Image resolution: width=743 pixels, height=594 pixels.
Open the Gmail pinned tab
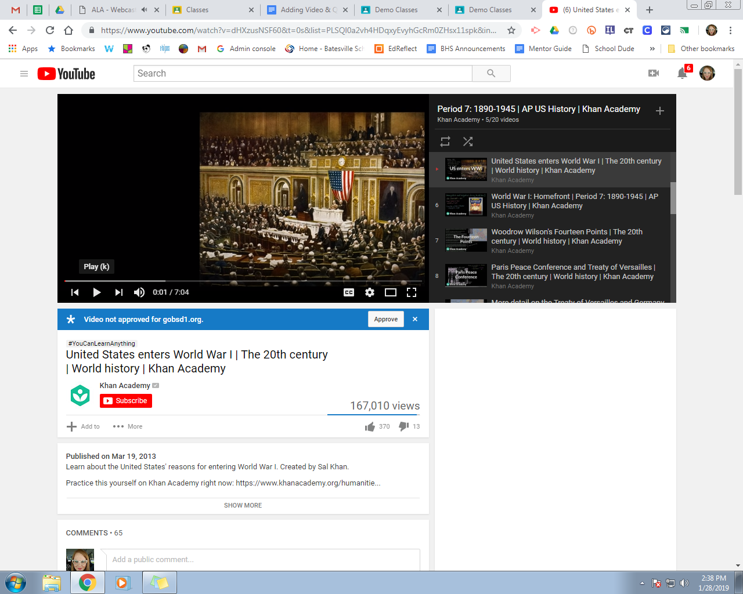point(16,10)
